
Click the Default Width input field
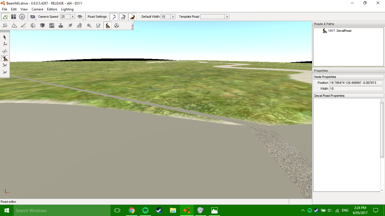tap(165, 17)
